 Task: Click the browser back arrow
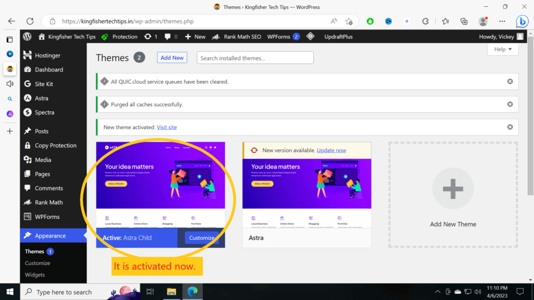point(11,21)
